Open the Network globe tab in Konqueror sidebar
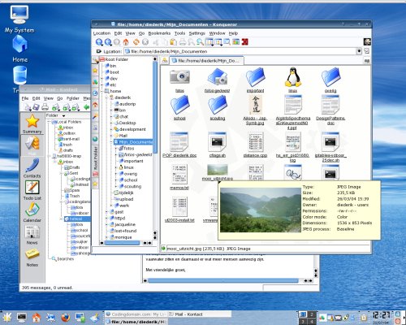 pos(95,139)
